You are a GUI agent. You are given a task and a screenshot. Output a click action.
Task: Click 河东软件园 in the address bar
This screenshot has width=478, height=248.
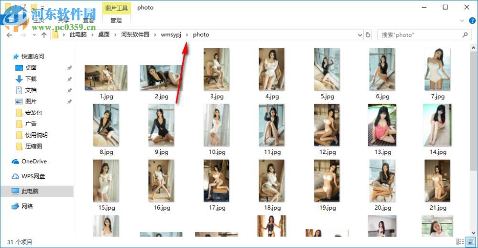(x=135, y=35)
